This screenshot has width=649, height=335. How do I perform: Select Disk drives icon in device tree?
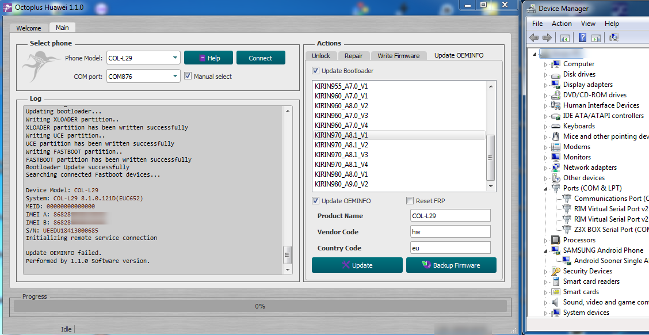pos(556,74)
